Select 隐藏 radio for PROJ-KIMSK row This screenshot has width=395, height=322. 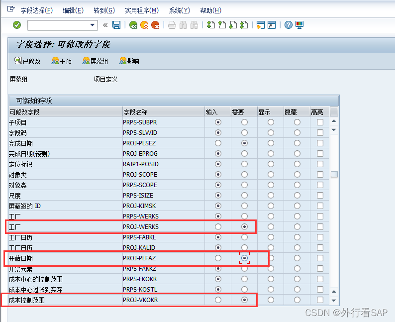pos(297,206)
